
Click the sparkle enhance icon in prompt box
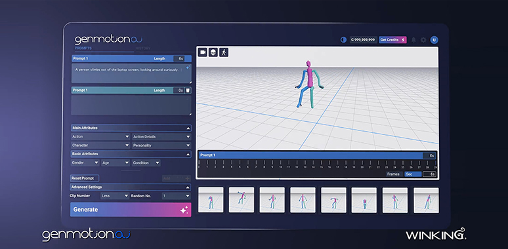pyautogui.click(x=188, y=67)
